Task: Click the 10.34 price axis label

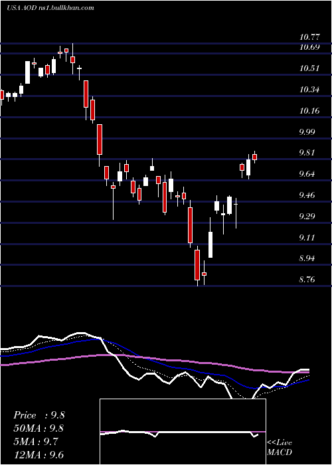Action: pos(309,90)
